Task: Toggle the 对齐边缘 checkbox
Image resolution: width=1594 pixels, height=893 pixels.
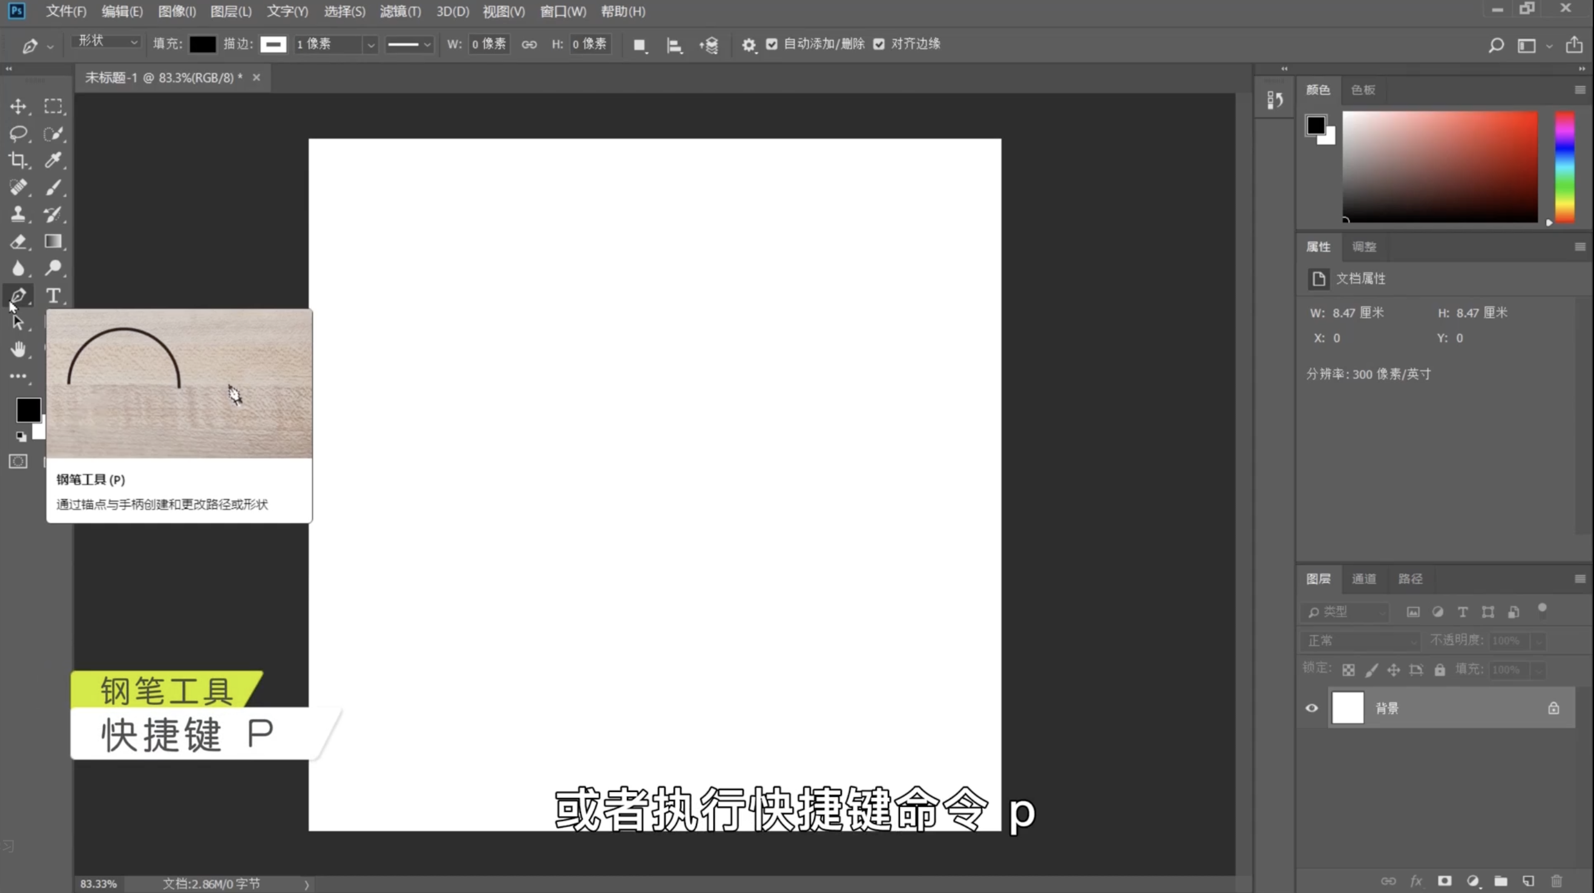Action: pos(879,44)
